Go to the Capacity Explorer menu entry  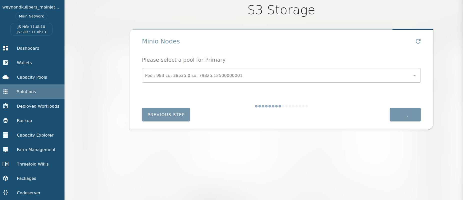35,135
